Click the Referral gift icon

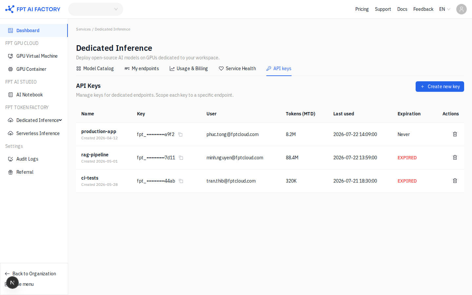pyautogui.click(x=10, y=172)
